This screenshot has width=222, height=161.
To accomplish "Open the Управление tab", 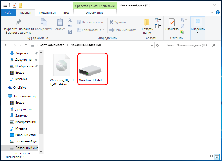I will (95, 13).
